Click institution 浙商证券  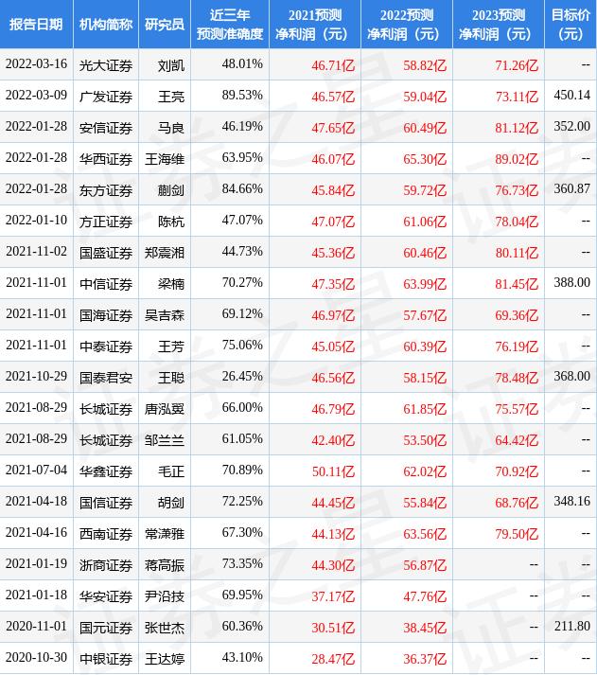click(x=106, y=565)
